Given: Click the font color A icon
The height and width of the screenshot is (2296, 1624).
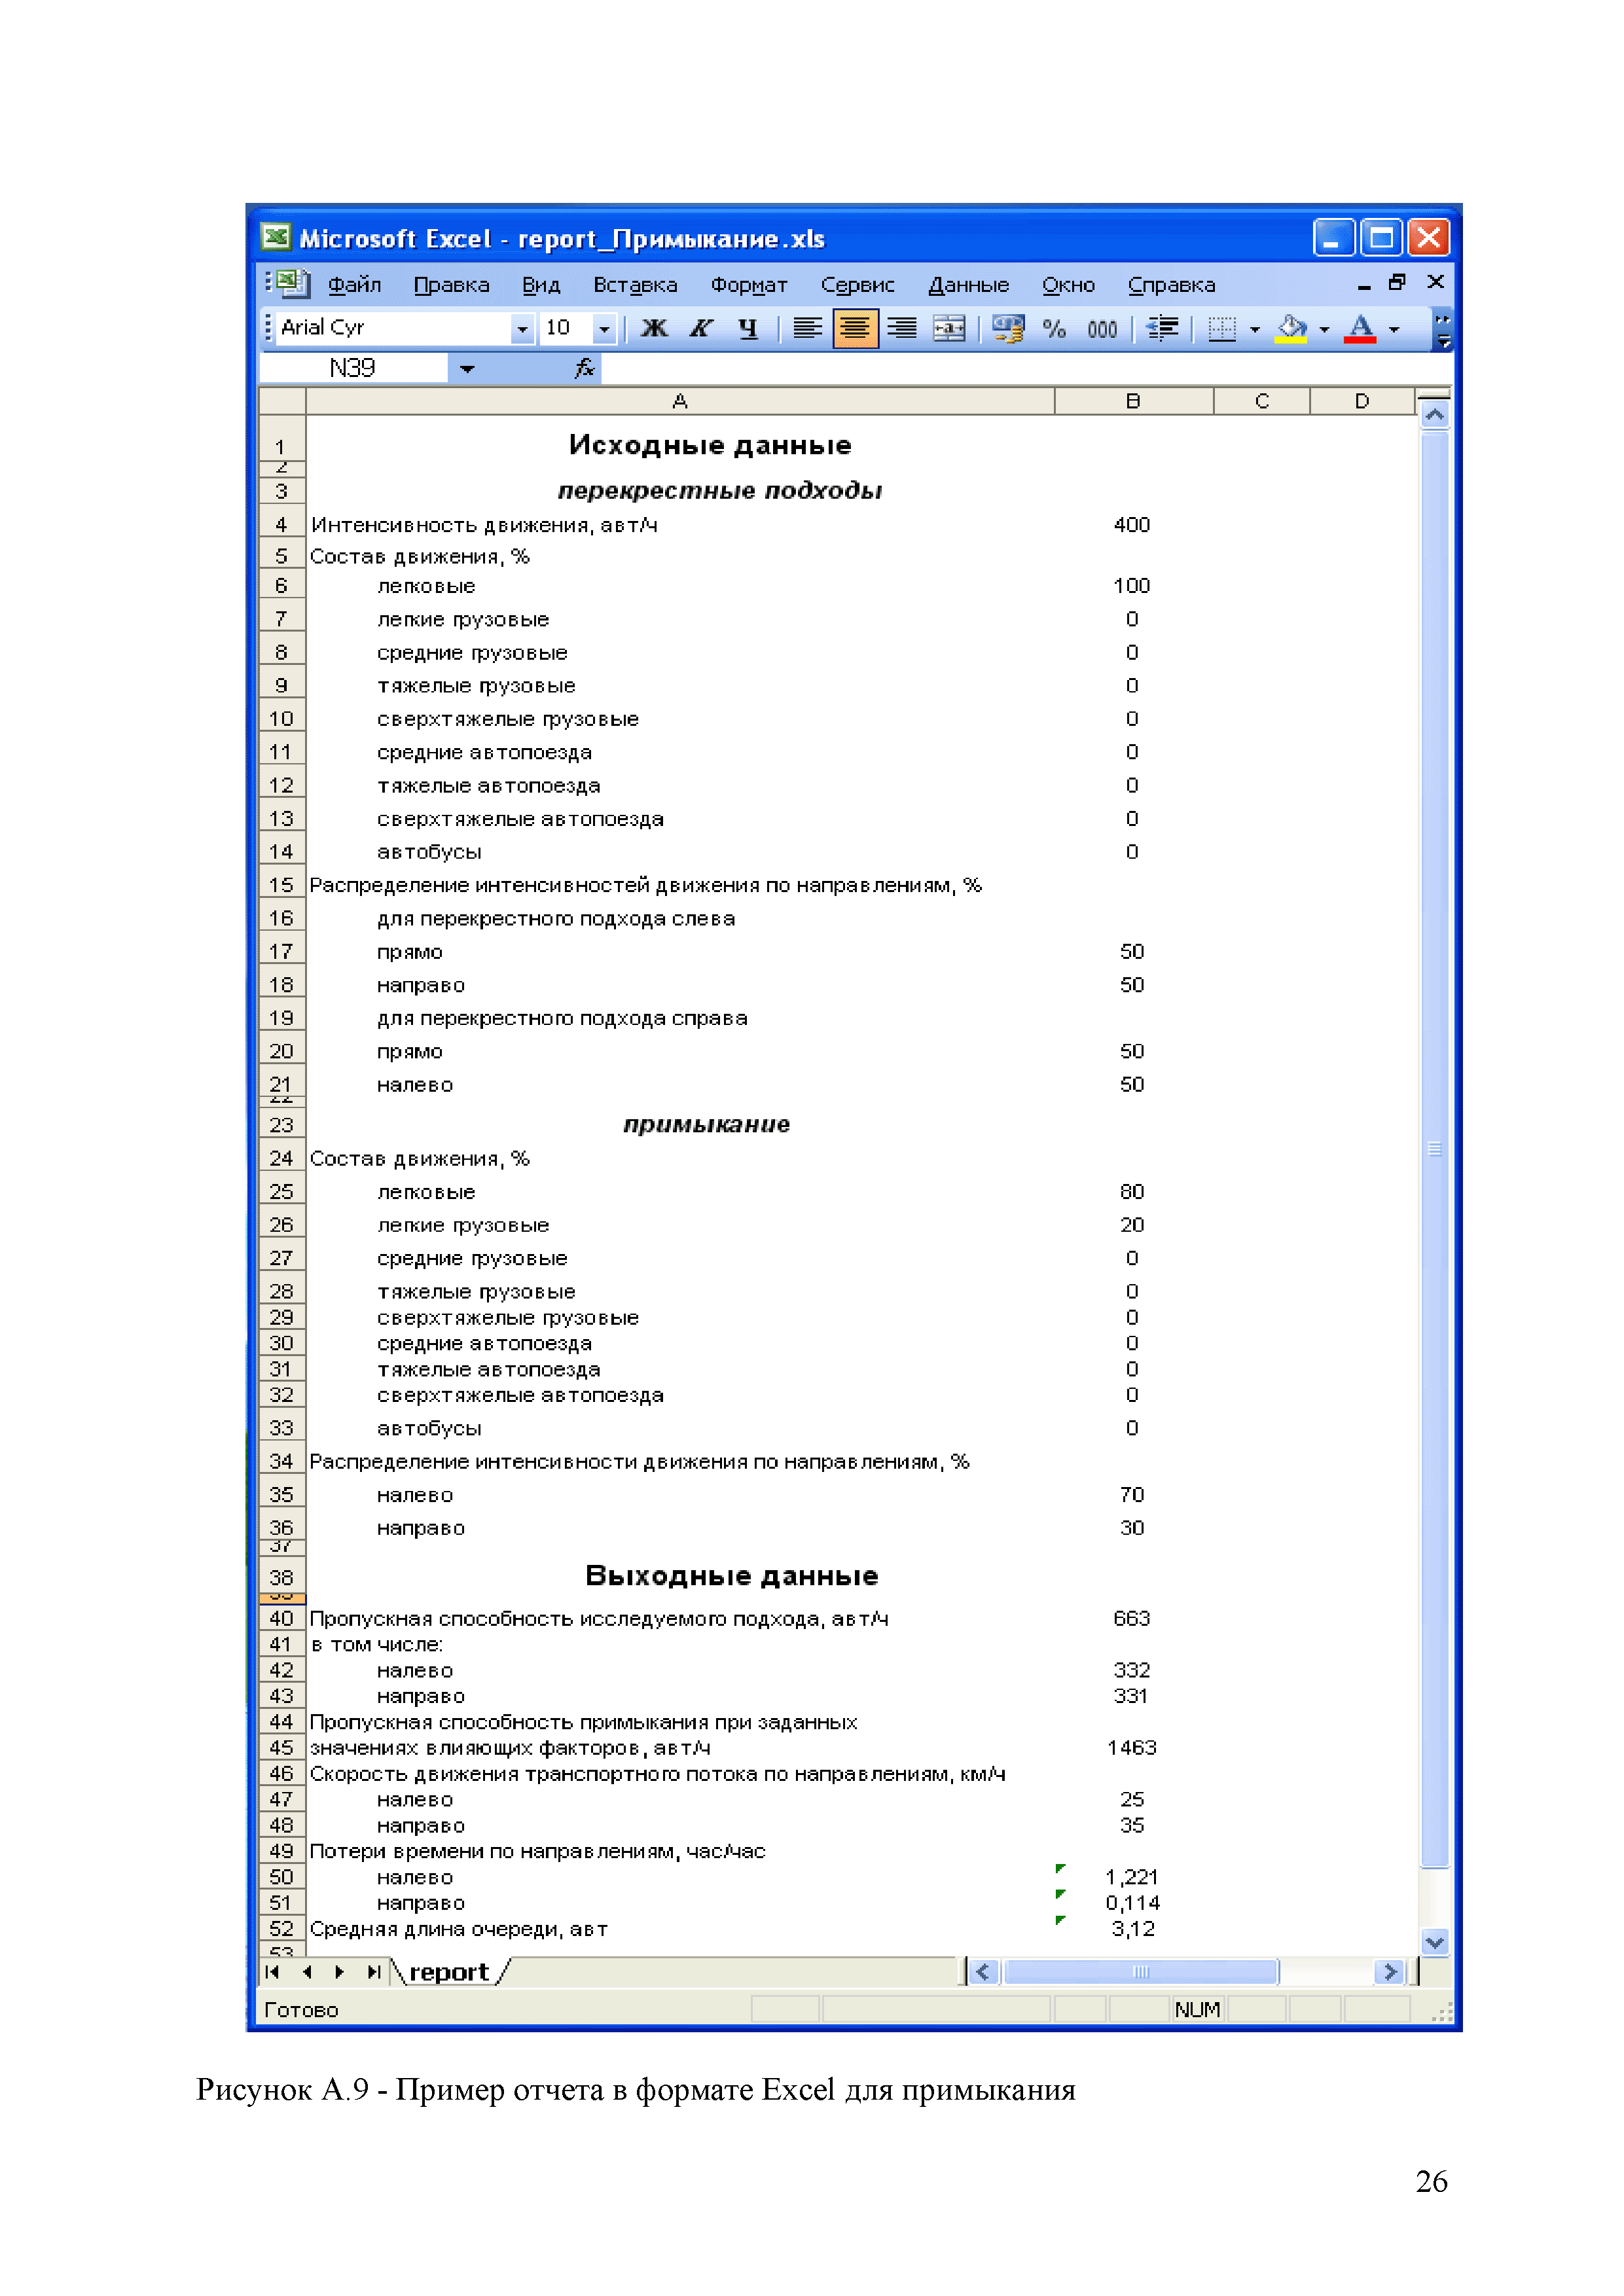Looking at the screenshot, I should click(x=1360, y=328).
